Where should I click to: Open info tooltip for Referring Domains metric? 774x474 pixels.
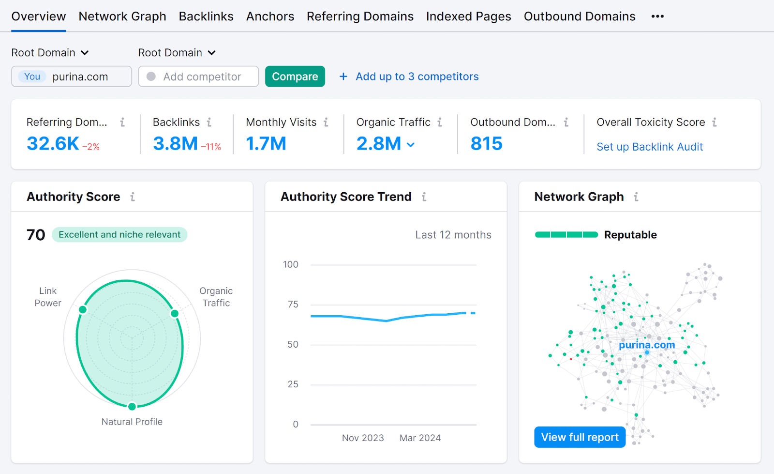[123, 122]
